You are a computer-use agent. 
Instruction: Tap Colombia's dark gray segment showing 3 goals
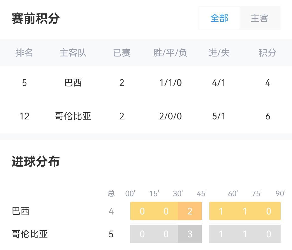click(190, 234)
